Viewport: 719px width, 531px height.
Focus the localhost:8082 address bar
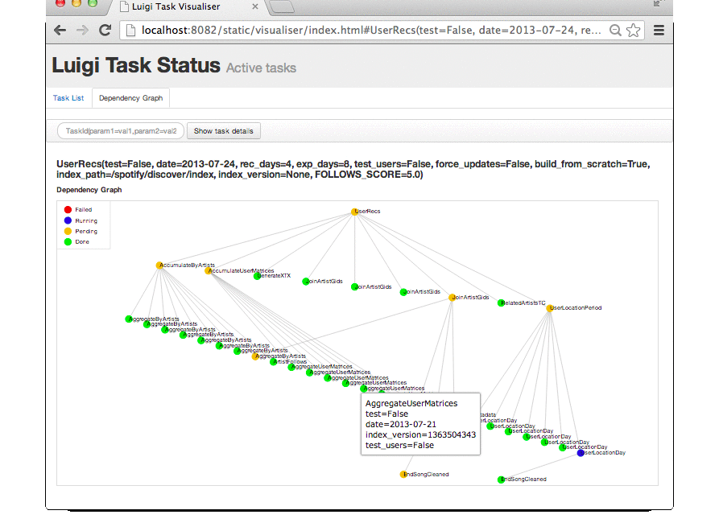[371, 31]
